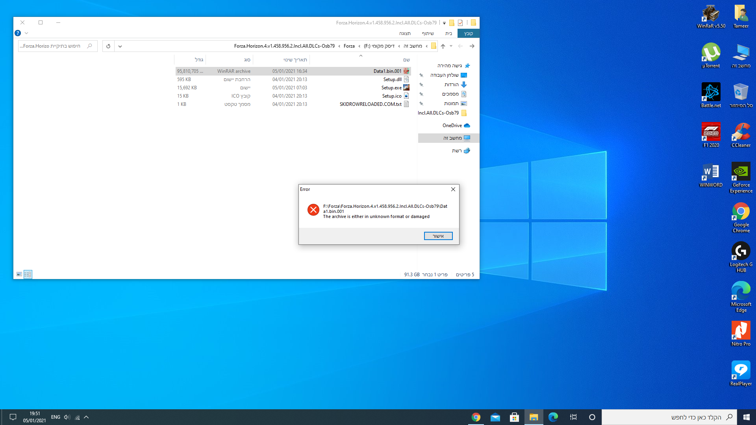The width and height of the screenshot is (756, 425).
Task: Open the WINWORD desktop shortcut
Action: click(711, 175)
